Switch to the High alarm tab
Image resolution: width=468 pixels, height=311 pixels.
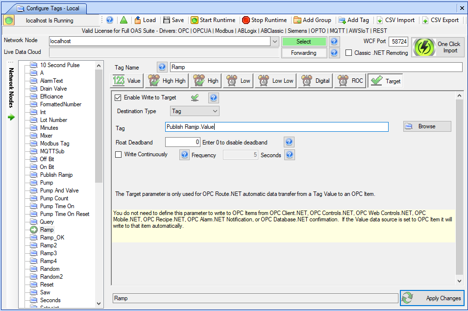tap(206, 80)
